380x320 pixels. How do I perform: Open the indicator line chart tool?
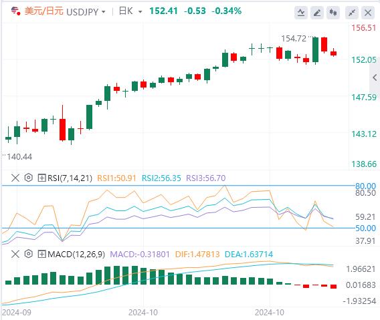click(x=301, y=12)
